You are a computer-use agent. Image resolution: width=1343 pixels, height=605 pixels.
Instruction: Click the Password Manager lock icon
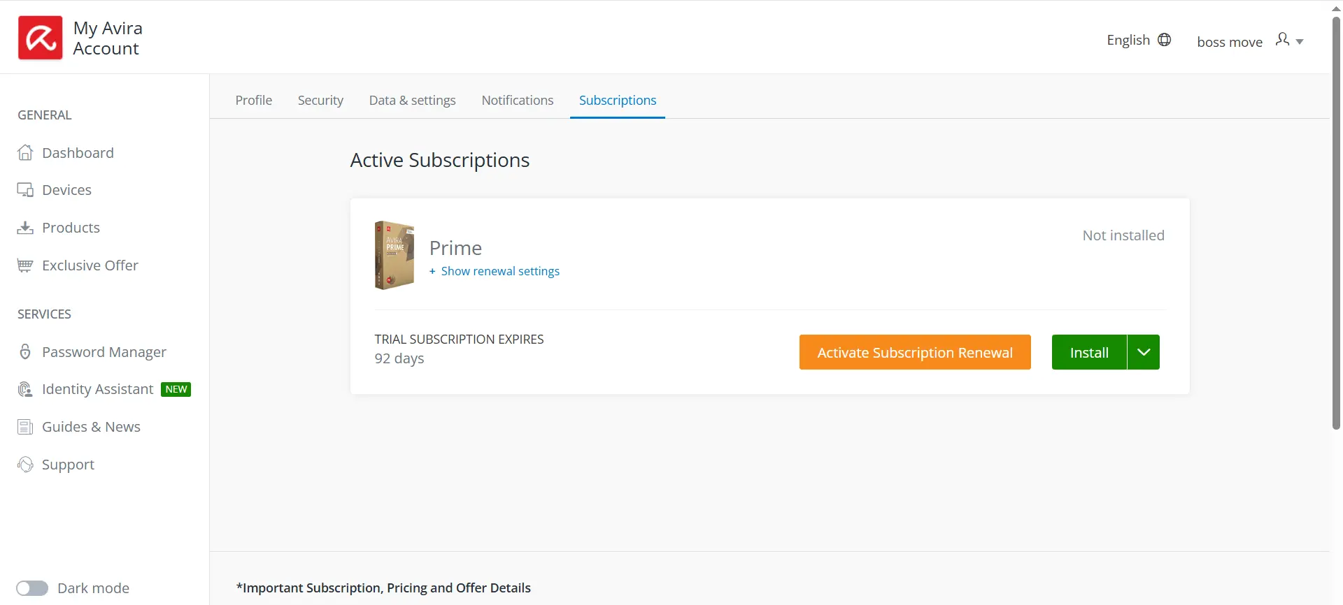click(x=25, y=351)
